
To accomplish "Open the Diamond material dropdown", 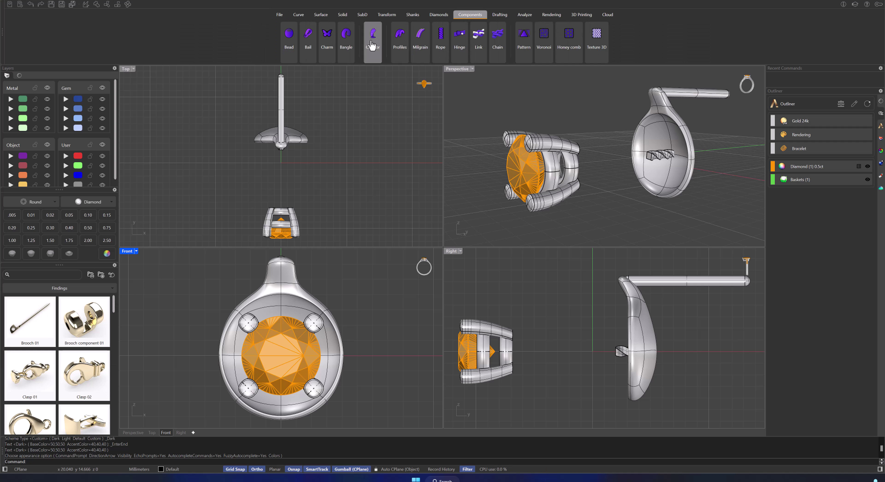I will [x=88, y=202].
